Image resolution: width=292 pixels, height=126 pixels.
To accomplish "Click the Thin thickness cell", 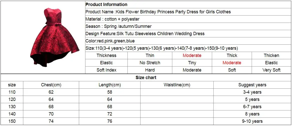I will tap(150, 55).
